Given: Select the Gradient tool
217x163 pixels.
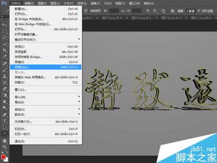Looking at the screenshot, I should 4,95.
